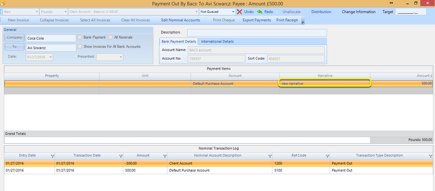Click the green Redo arrow icon
The width and height of the screenshot is (435, 191).
tap(259, 12)
